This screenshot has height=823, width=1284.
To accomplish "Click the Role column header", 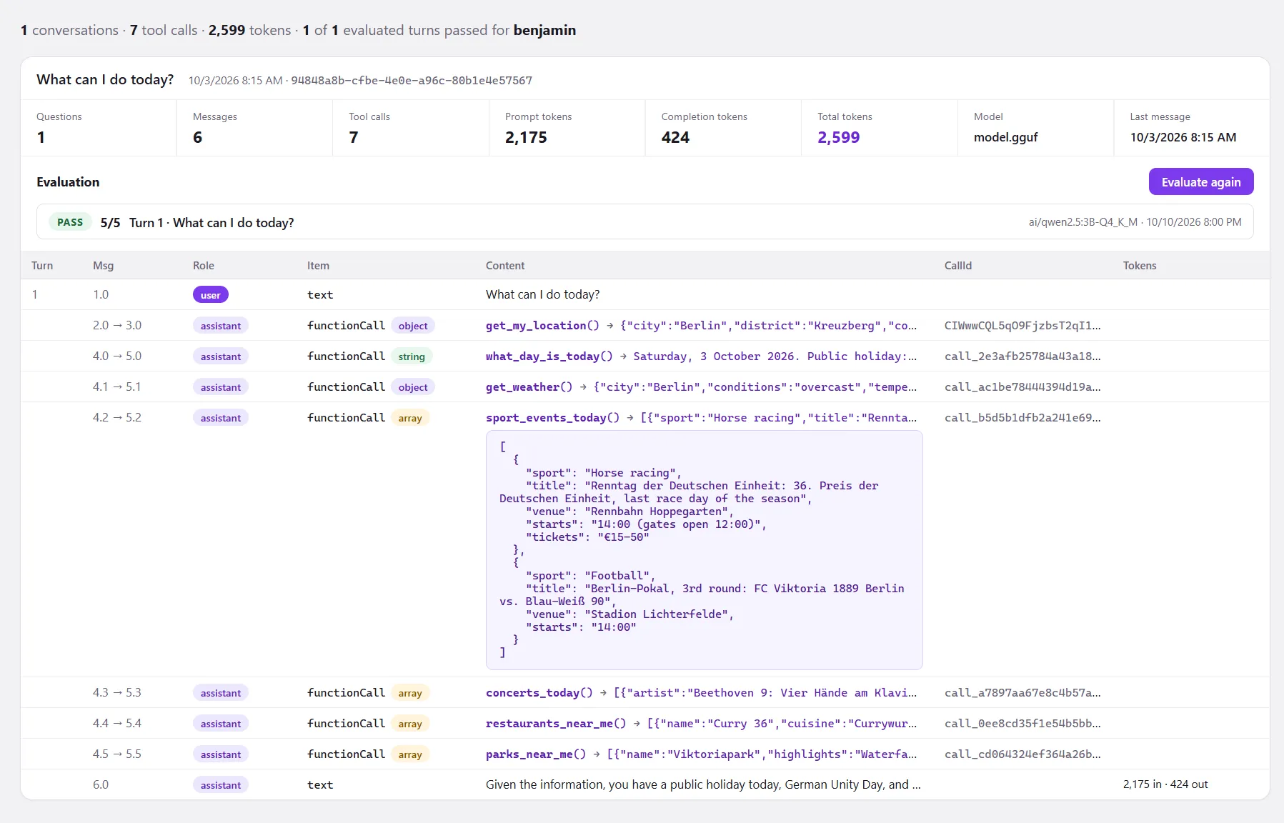I will click(204, 265).
